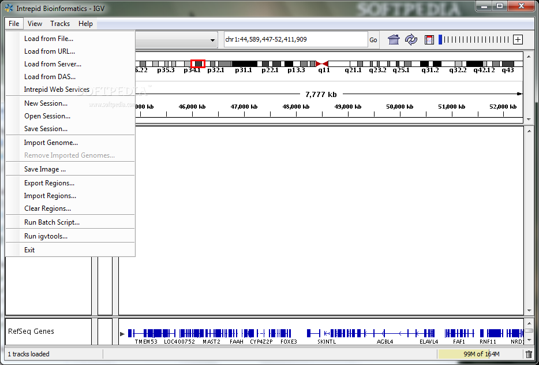
Task: Select Intrepid Web Services
Action: (x=70, y=90)
